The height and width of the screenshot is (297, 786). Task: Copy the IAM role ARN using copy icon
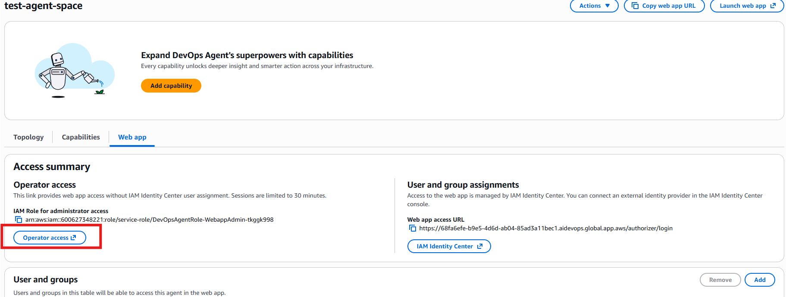click(x=19, y=220)
